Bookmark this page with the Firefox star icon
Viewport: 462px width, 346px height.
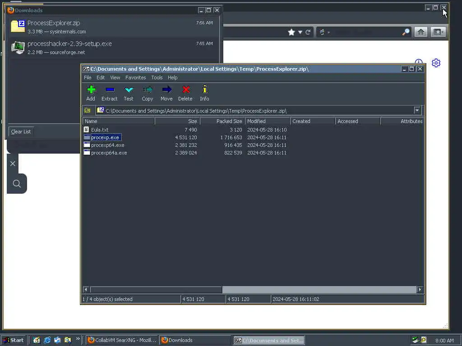click(291, 32)
